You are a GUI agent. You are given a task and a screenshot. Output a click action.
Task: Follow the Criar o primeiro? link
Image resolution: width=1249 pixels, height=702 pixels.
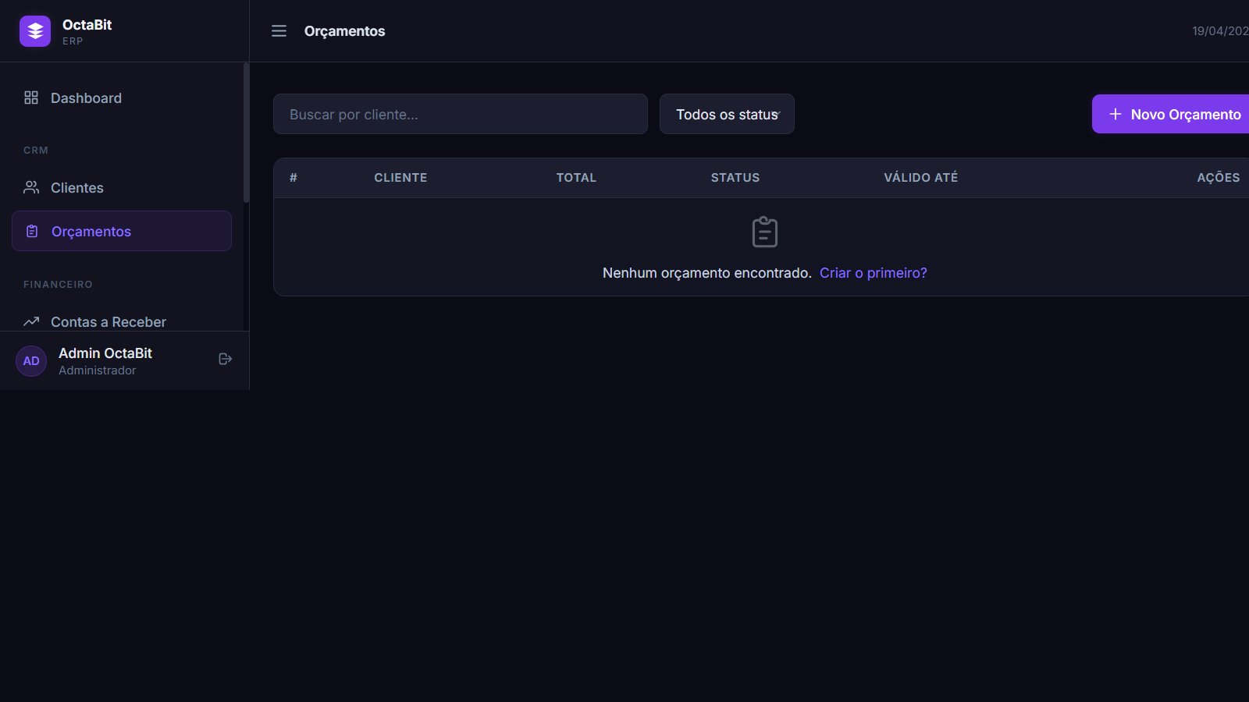click(x=873, y=273)
